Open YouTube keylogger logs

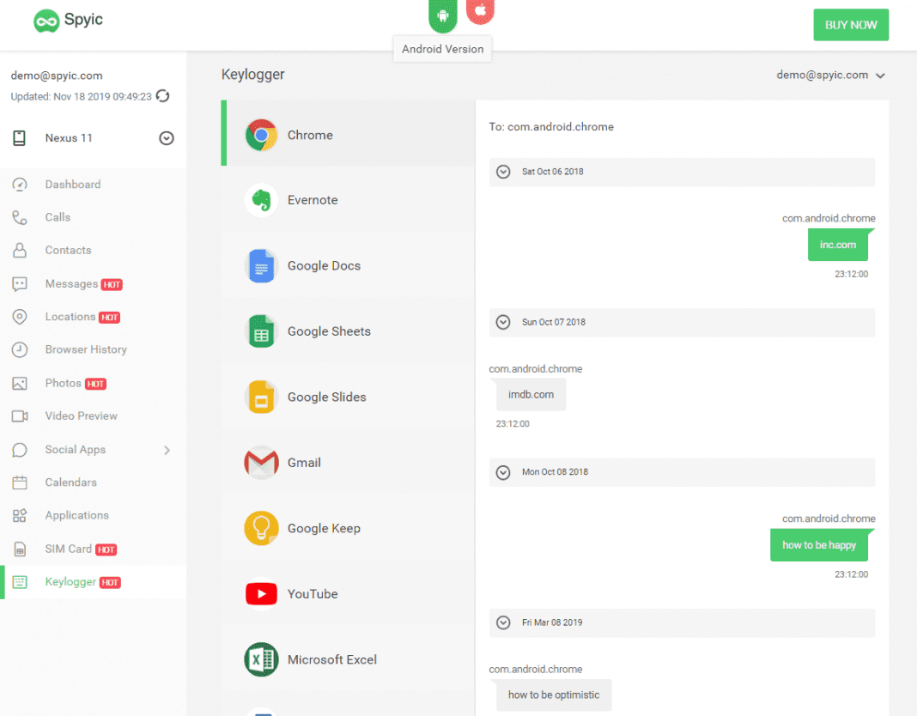(x=312, y=594)
